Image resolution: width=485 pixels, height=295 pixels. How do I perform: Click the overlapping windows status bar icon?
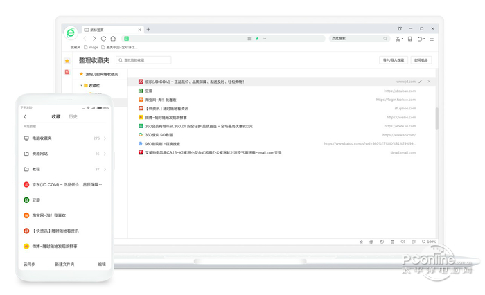coord(414,242)
